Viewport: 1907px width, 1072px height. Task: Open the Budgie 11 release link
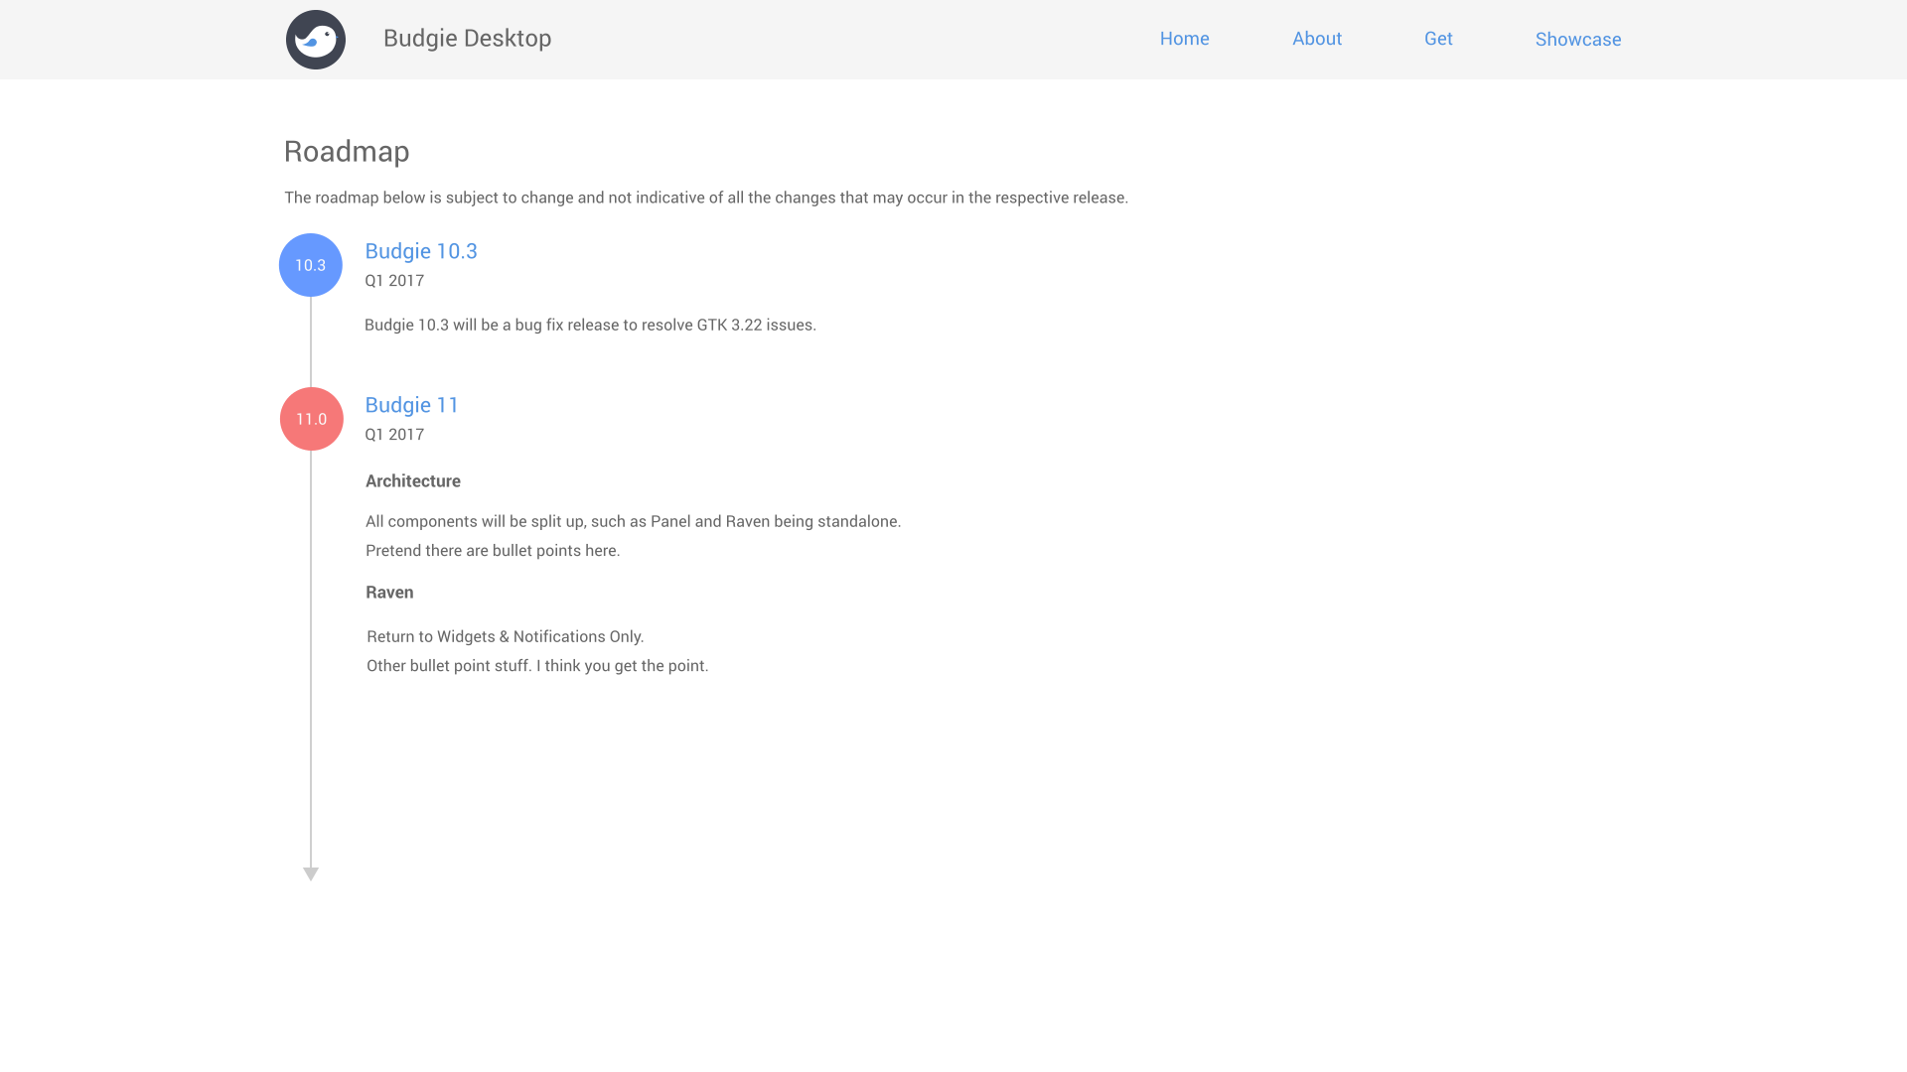pyautogui.click(x=412, y=405)
